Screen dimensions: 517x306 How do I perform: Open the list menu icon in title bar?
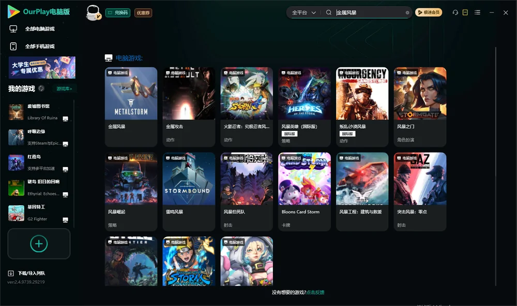[x=477, y=12]
